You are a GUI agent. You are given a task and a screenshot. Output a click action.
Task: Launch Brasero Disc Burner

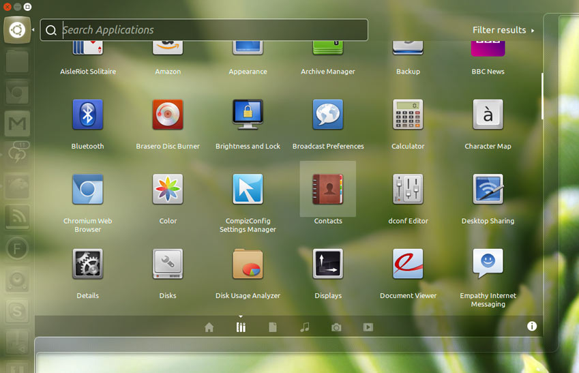(168, 115)
